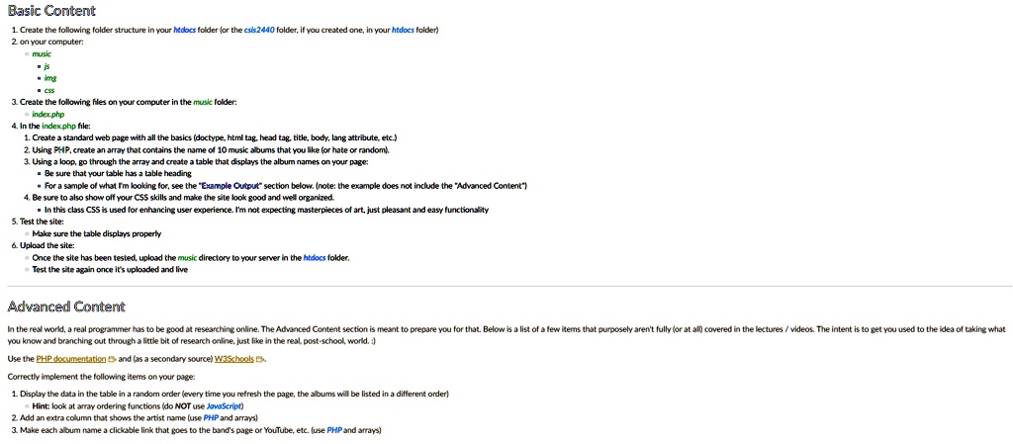1013x444 pixels.
Task: Open the W3Schools link
Action: [x=233, y=359]
